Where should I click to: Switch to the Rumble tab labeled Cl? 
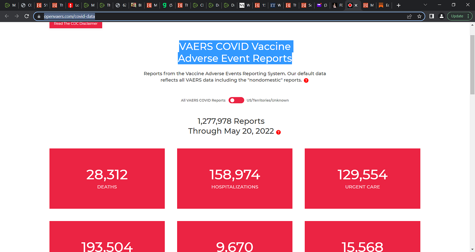(x=199, y=6)
